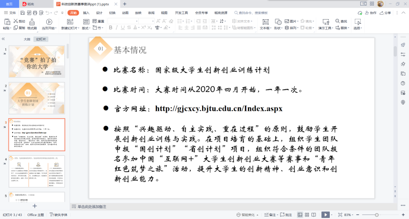Screen dimensions: 409x219
Task: Add a new slide with plus button
Action: (x=35, y=206)
